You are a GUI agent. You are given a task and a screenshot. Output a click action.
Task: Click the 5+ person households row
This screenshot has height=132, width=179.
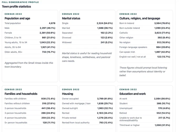click(x=30, y=123)
